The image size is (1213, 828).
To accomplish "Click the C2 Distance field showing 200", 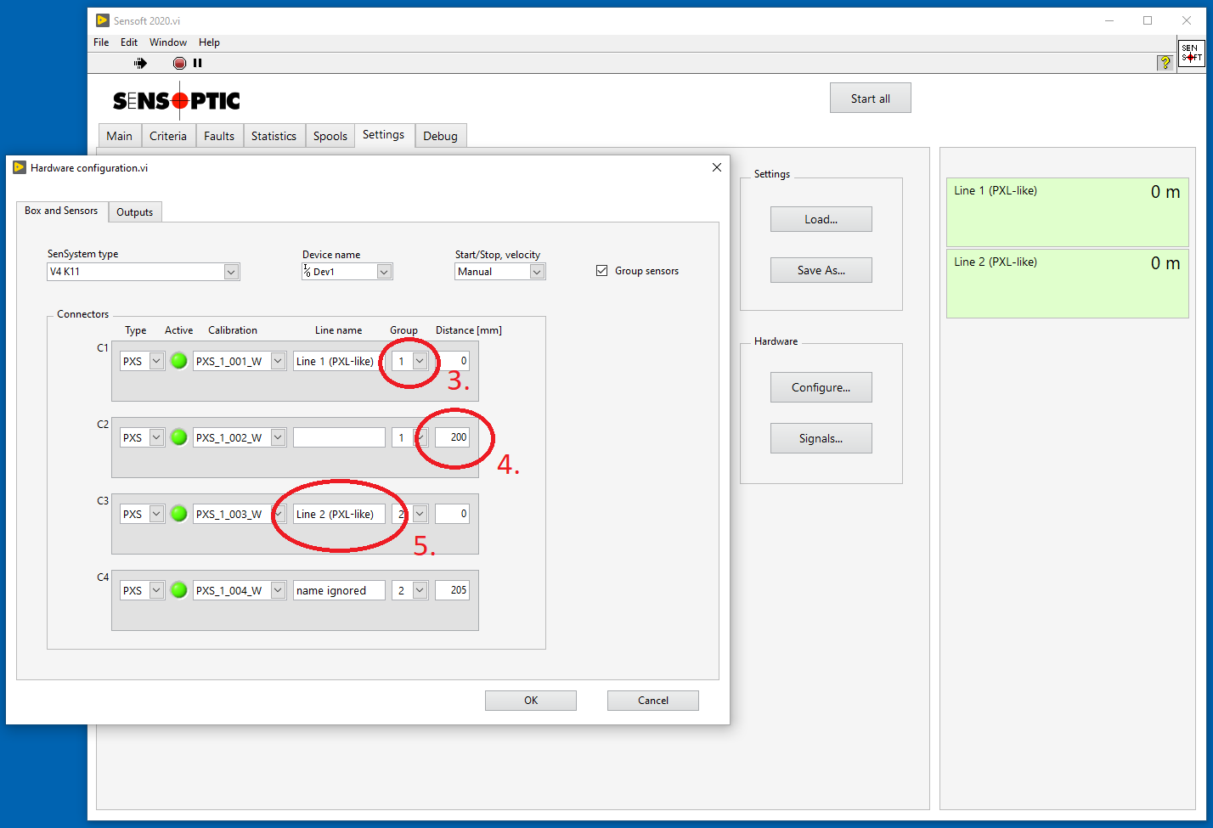I will pos(452,437).
